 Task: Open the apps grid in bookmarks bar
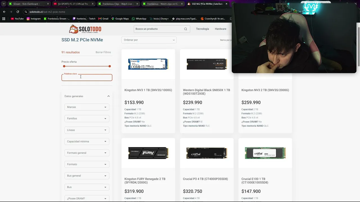(x=4, y=19)
